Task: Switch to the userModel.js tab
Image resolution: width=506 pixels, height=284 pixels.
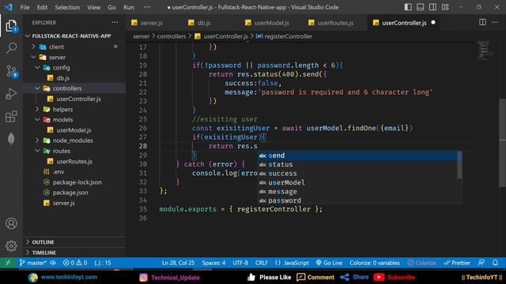Action: pyautogui.click(x=271, y=23)
